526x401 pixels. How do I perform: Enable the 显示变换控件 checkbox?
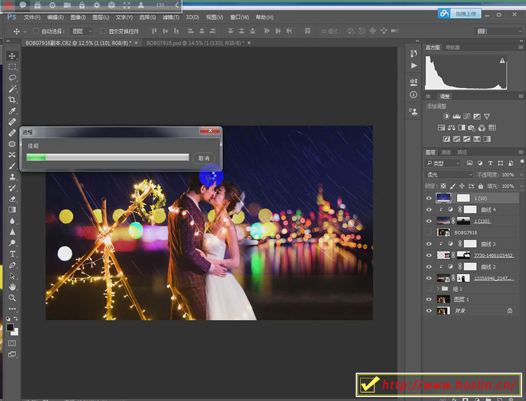coord(104,31)
